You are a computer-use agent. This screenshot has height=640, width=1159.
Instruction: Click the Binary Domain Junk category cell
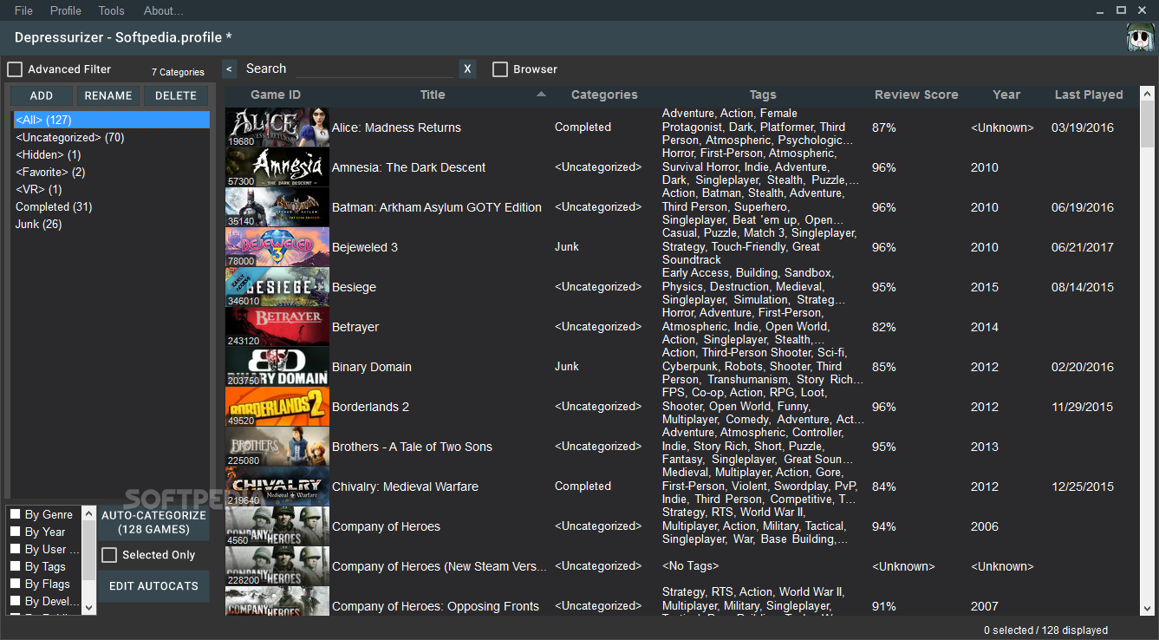(x=567, y=367)
